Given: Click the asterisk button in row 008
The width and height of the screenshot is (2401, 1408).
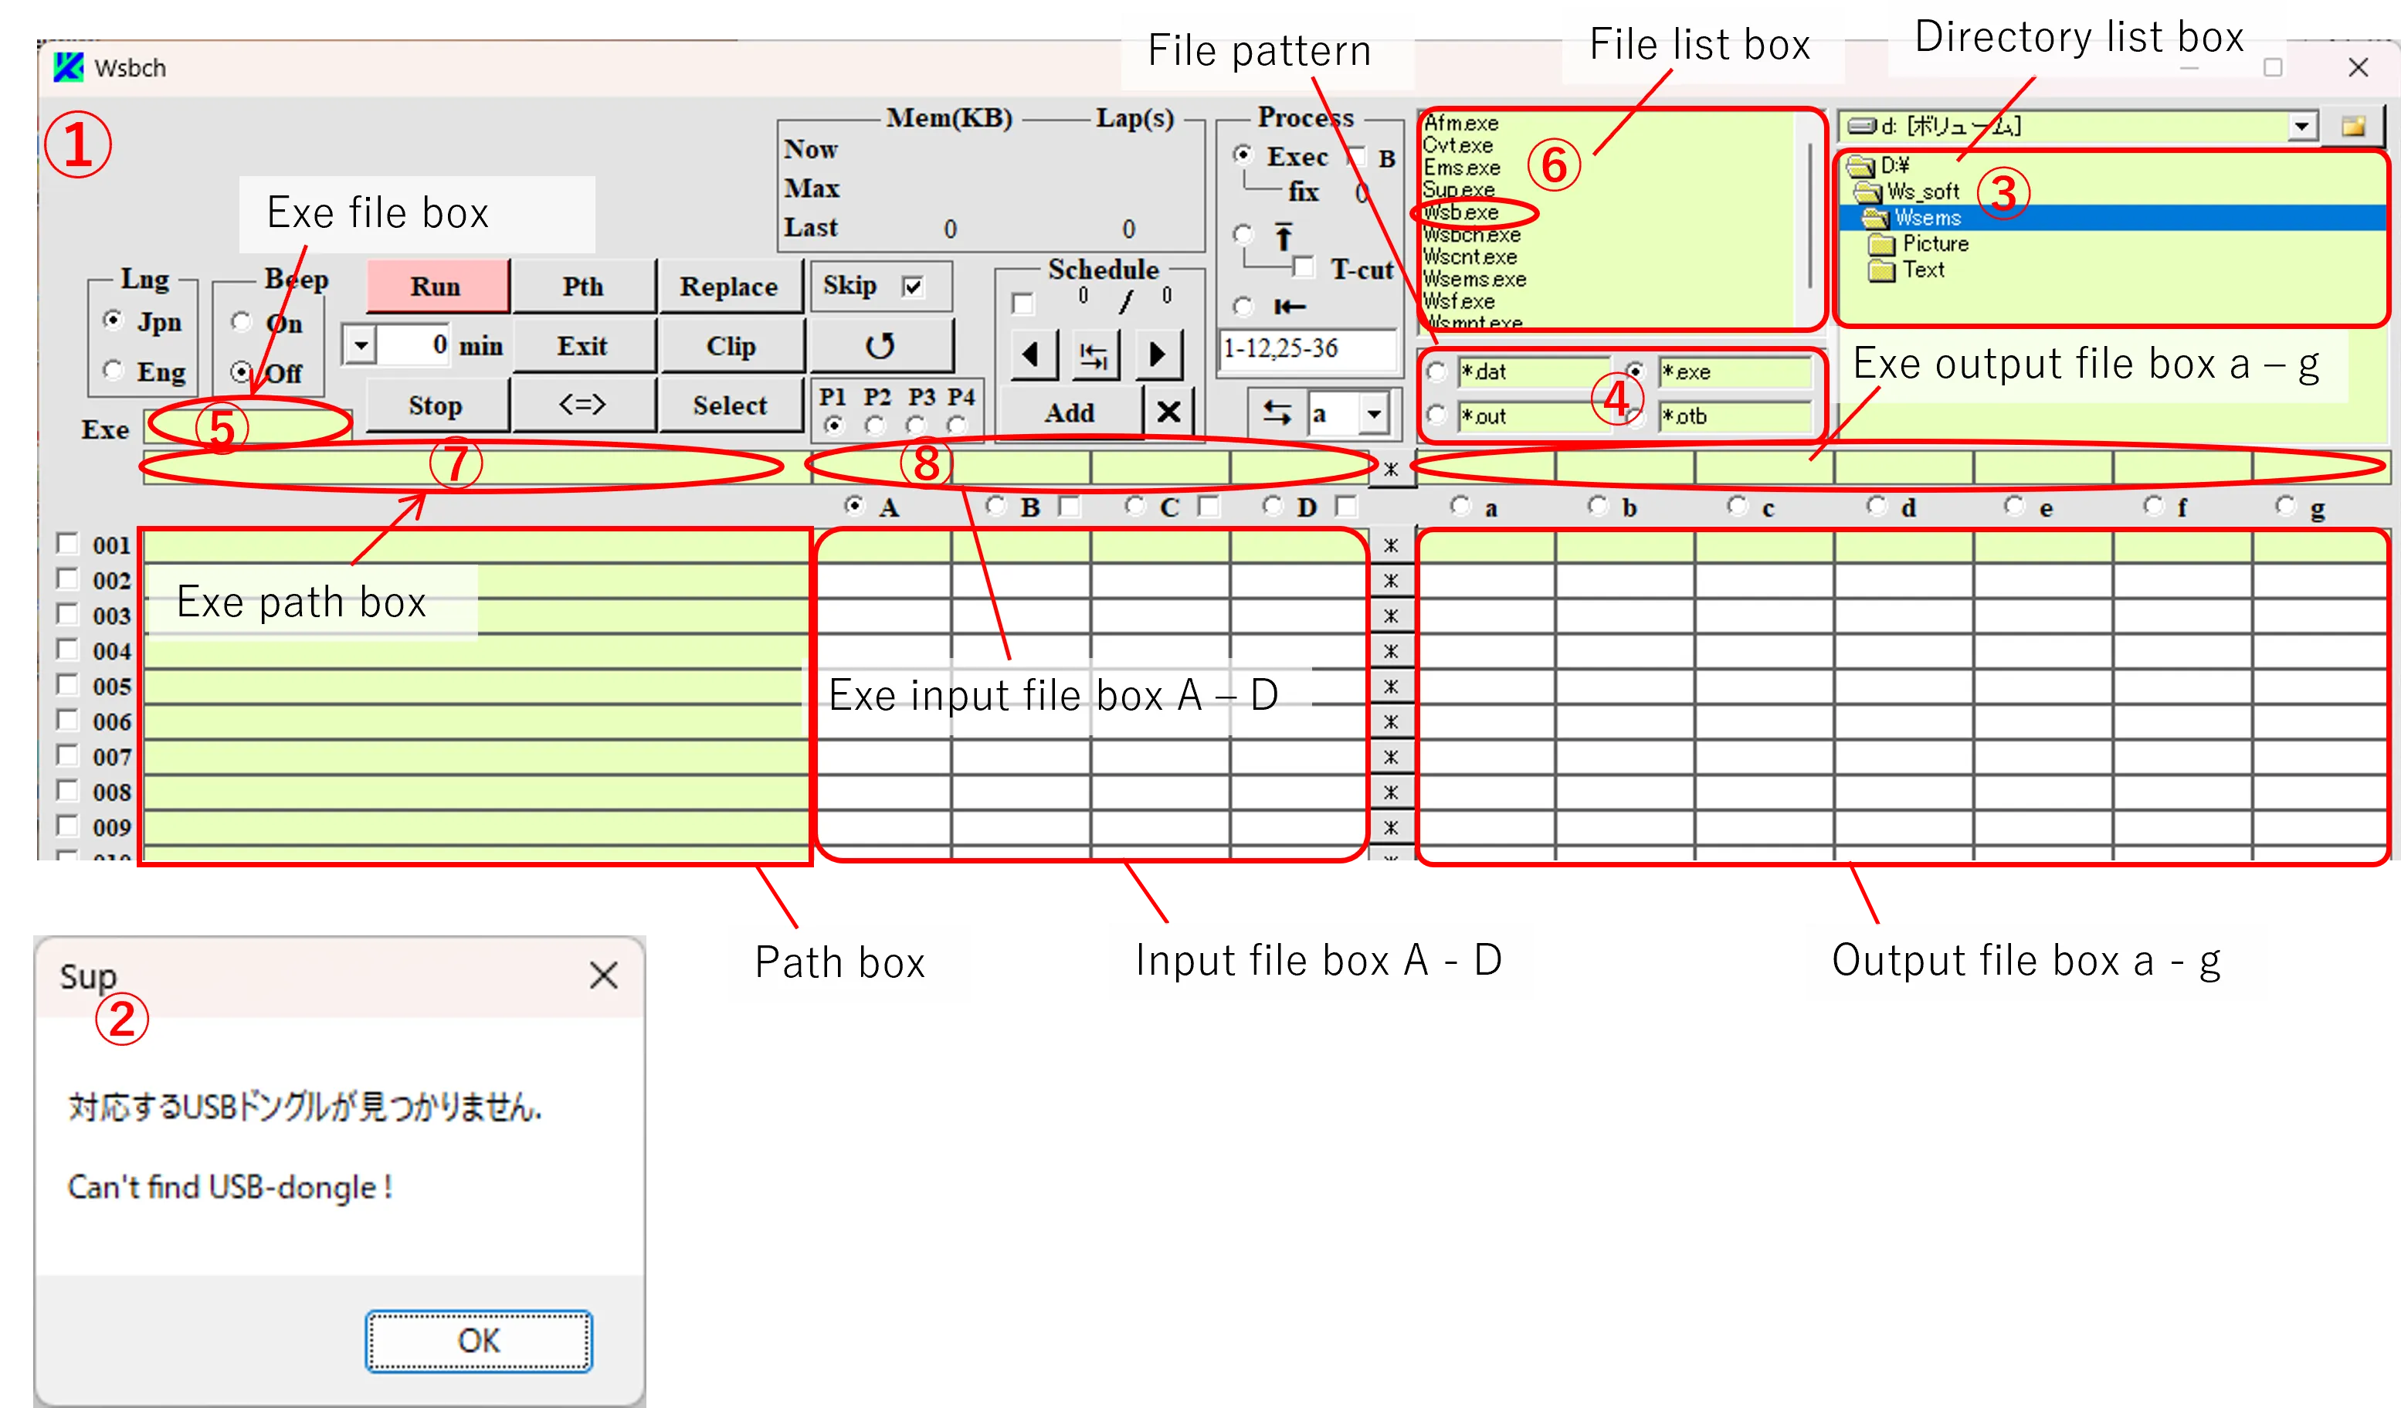Looking at the screenshot, I should click(x=1390, y=792).
